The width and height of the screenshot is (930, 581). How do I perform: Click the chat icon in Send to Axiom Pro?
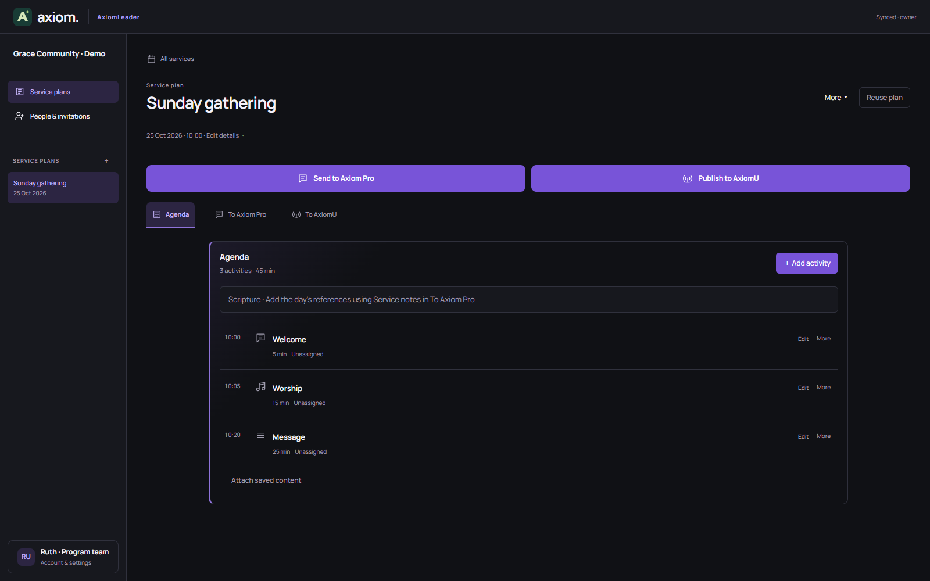click(x=303, y=178)
